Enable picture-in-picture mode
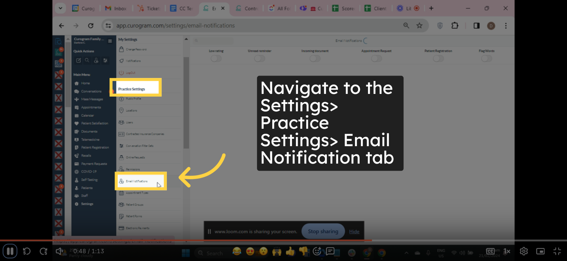The height and width of the screenshot is (261, 567). (x=540, y=251)
